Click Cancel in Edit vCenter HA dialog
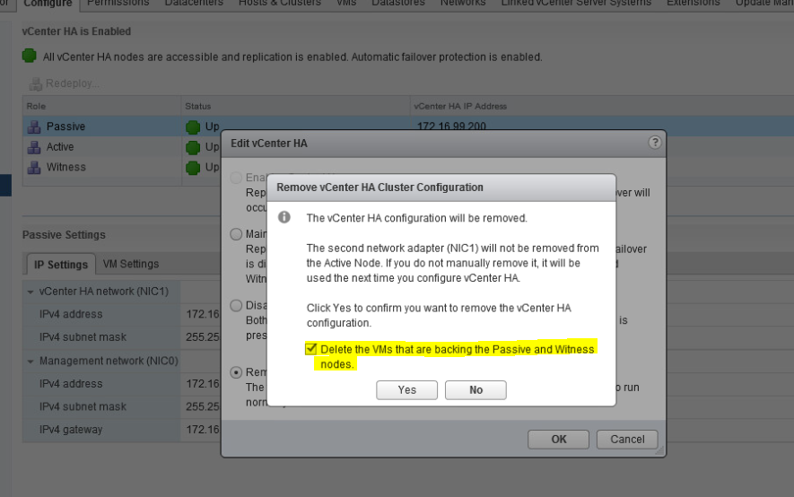Screen dimensions: 794x497 (x=627, y=439)
